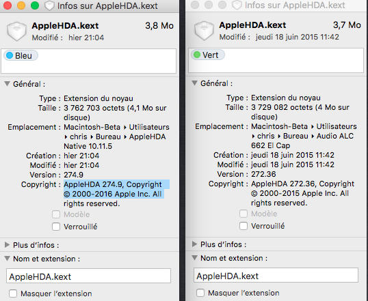Click Type value in left window
The image size is (368, 301).
[98, 98]
